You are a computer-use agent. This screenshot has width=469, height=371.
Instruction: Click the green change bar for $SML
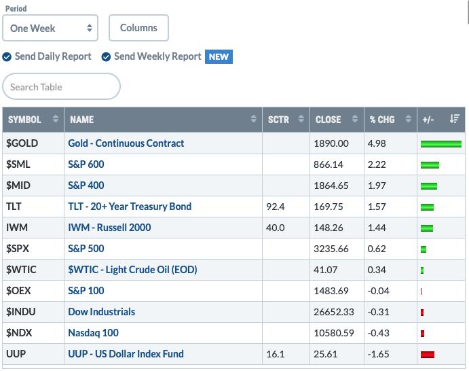[x=430, y=165]
